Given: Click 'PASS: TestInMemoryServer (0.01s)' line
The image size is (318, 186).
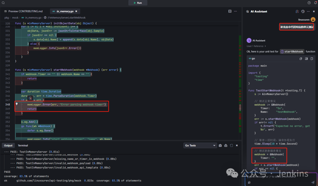Looking at the screenshot, I should [x=32, y=152].
